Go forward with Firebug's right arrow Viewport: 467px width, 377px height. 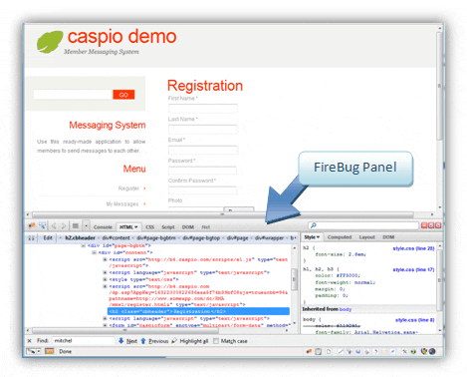click(x=64, y=226)
